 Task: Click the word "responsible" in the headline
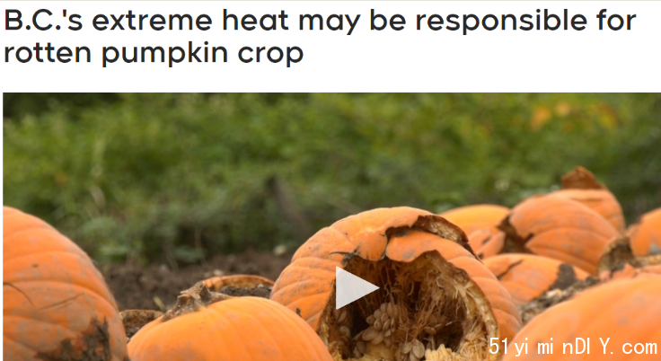500,22
